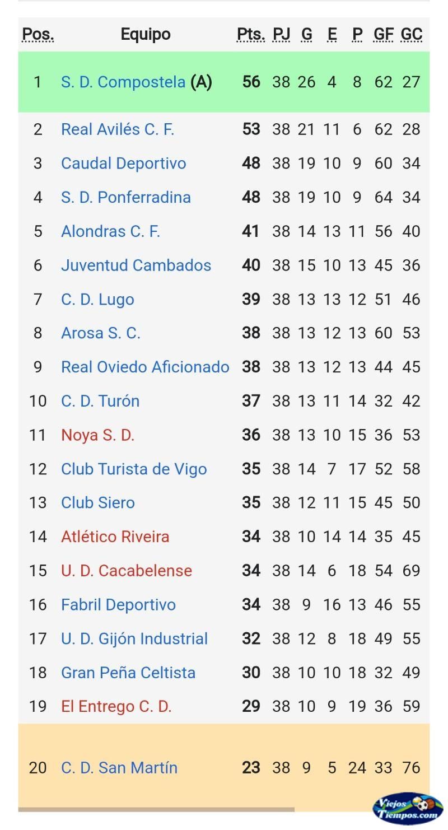Open the Fabril Deportivo link
The height and width of the screenshot is (830, 448).
pos(118,605)
